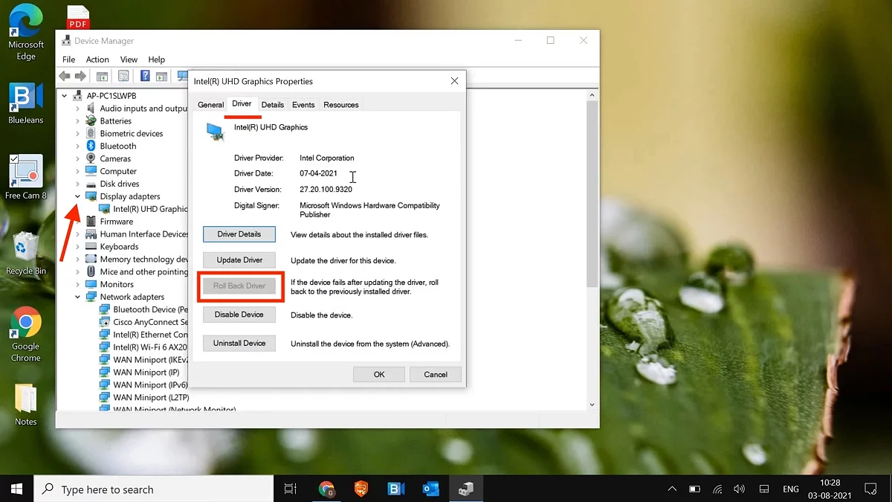This screenshot has width=892, height=502.
Task: Click the Wi-Fi network icon in system tray
Action: pos(717,489)
